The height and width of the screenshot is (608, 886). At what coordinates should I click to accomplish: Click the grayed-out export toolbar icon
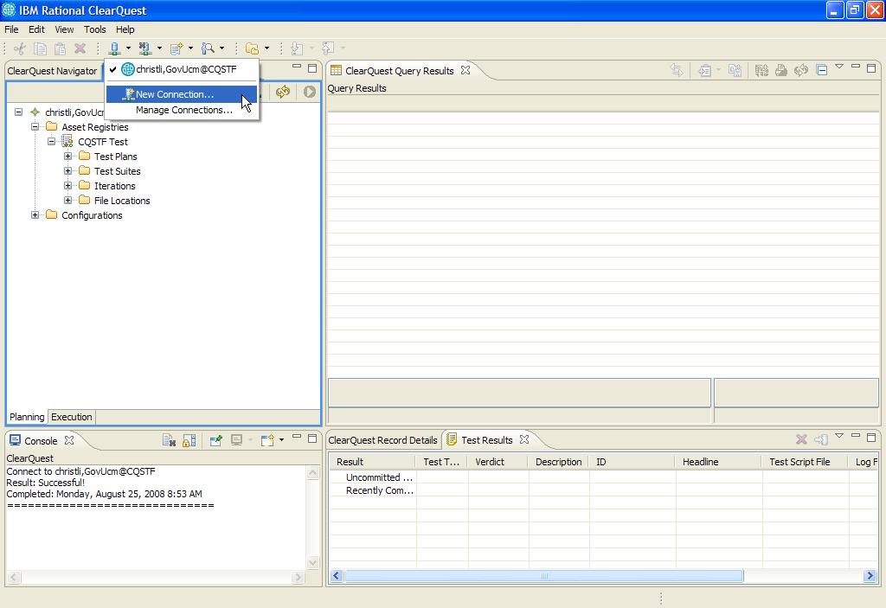click(x=328, y=48)
